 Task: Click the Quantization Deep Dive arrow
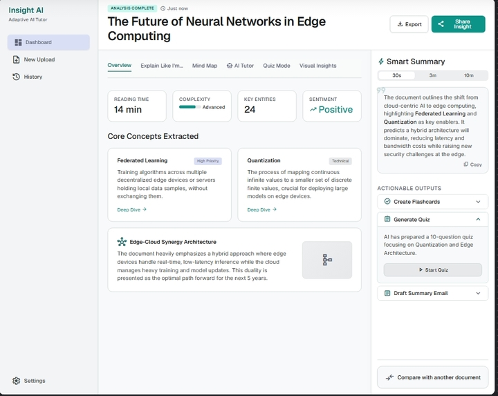point(275,209)
